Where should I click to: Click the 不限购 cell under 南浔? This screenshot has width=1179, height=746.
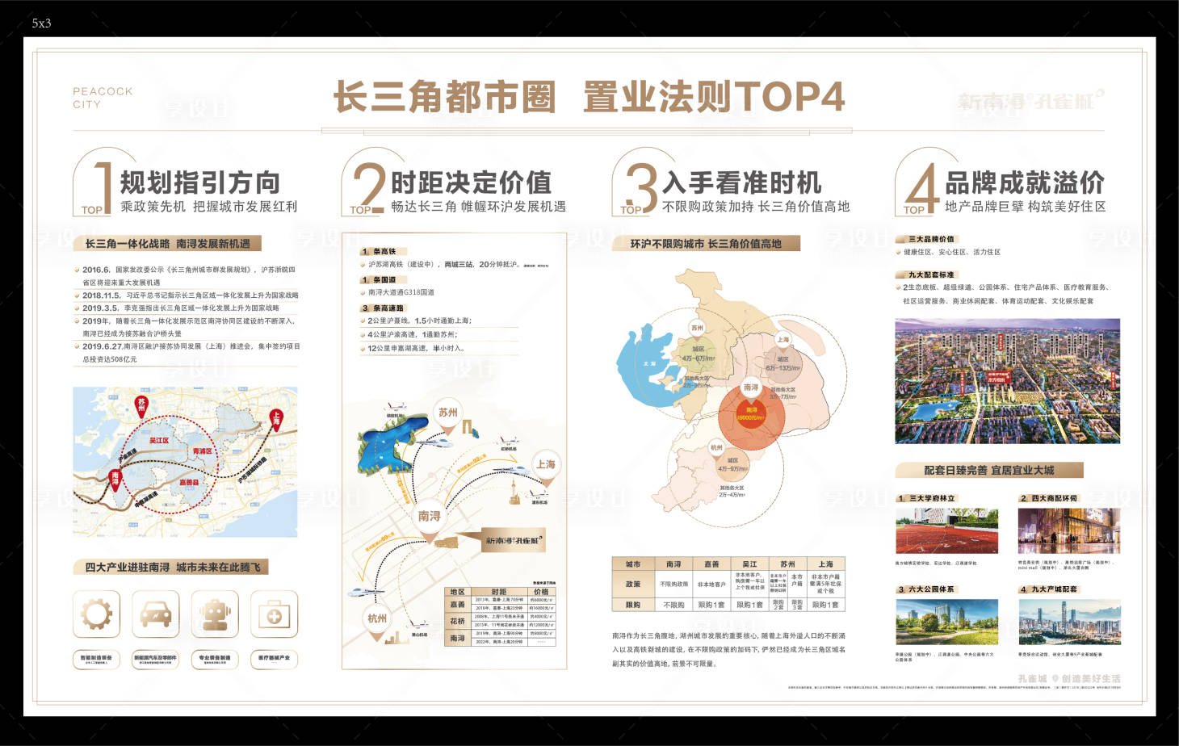(x=673, y=605)
